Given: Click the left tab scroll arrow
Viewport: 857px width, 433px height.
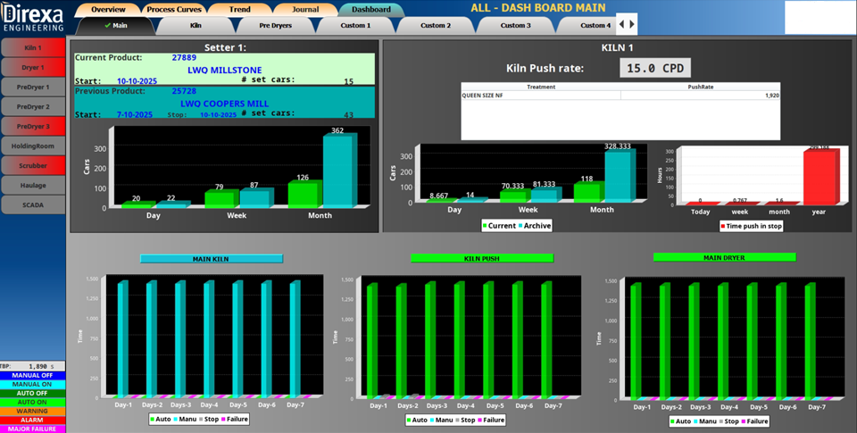Looking at the screenshot, I should pos(621,25).
